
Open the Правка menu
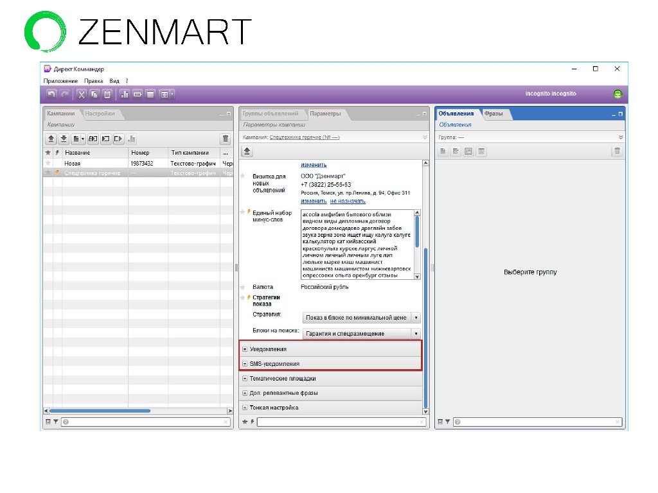pyautogui.click(x=94, y=81)
